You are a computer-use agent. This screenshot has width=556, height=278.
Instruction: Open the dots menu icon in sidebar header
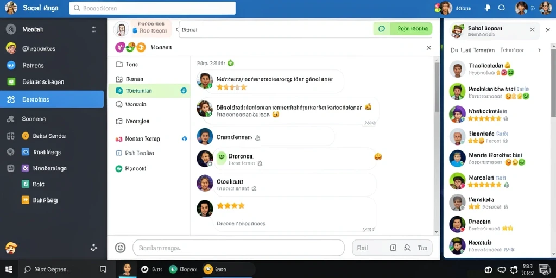[x=94, y=29]
